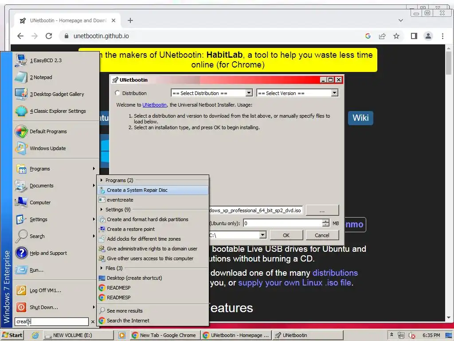Collapse the Settings (9) results group
This screenshot has height=341, width=454.
pos(102,210)
